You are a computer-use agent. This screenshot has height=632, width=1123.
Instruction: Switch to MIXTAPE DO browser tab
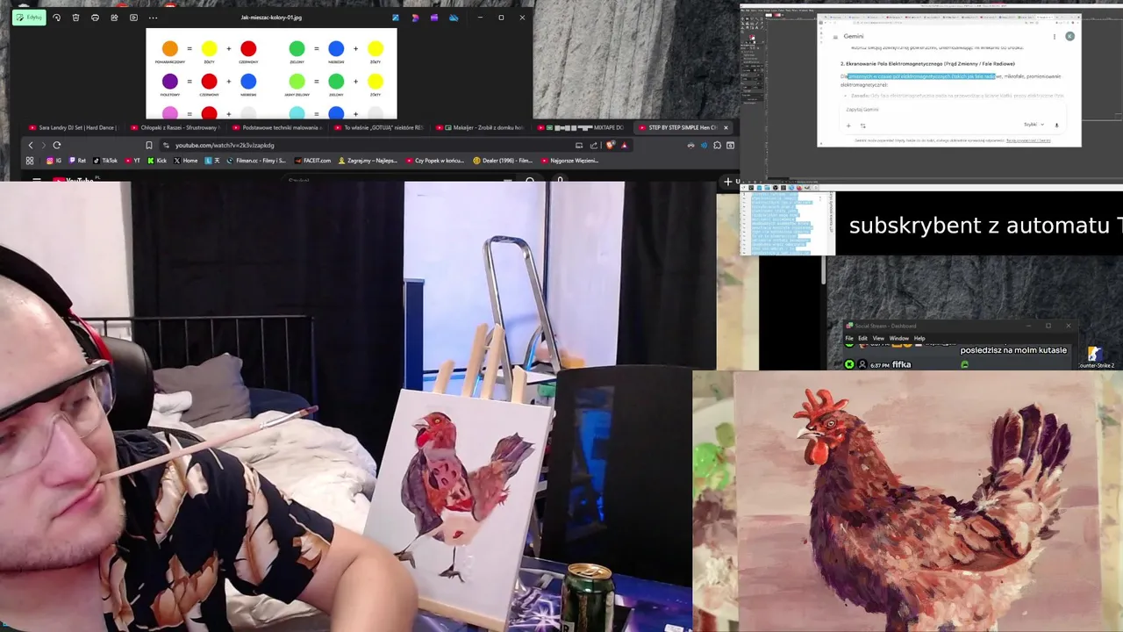coord(583,127)
